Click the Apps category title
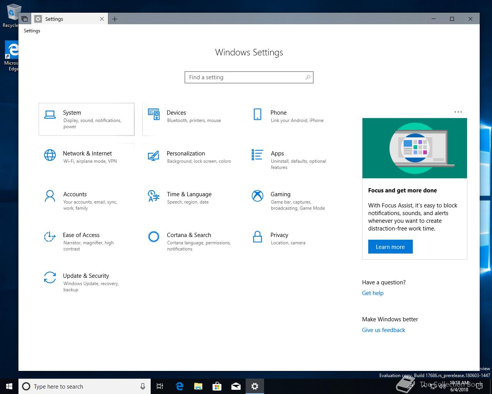The width and height of the screenshot is (492, 394). coord(278,154)
